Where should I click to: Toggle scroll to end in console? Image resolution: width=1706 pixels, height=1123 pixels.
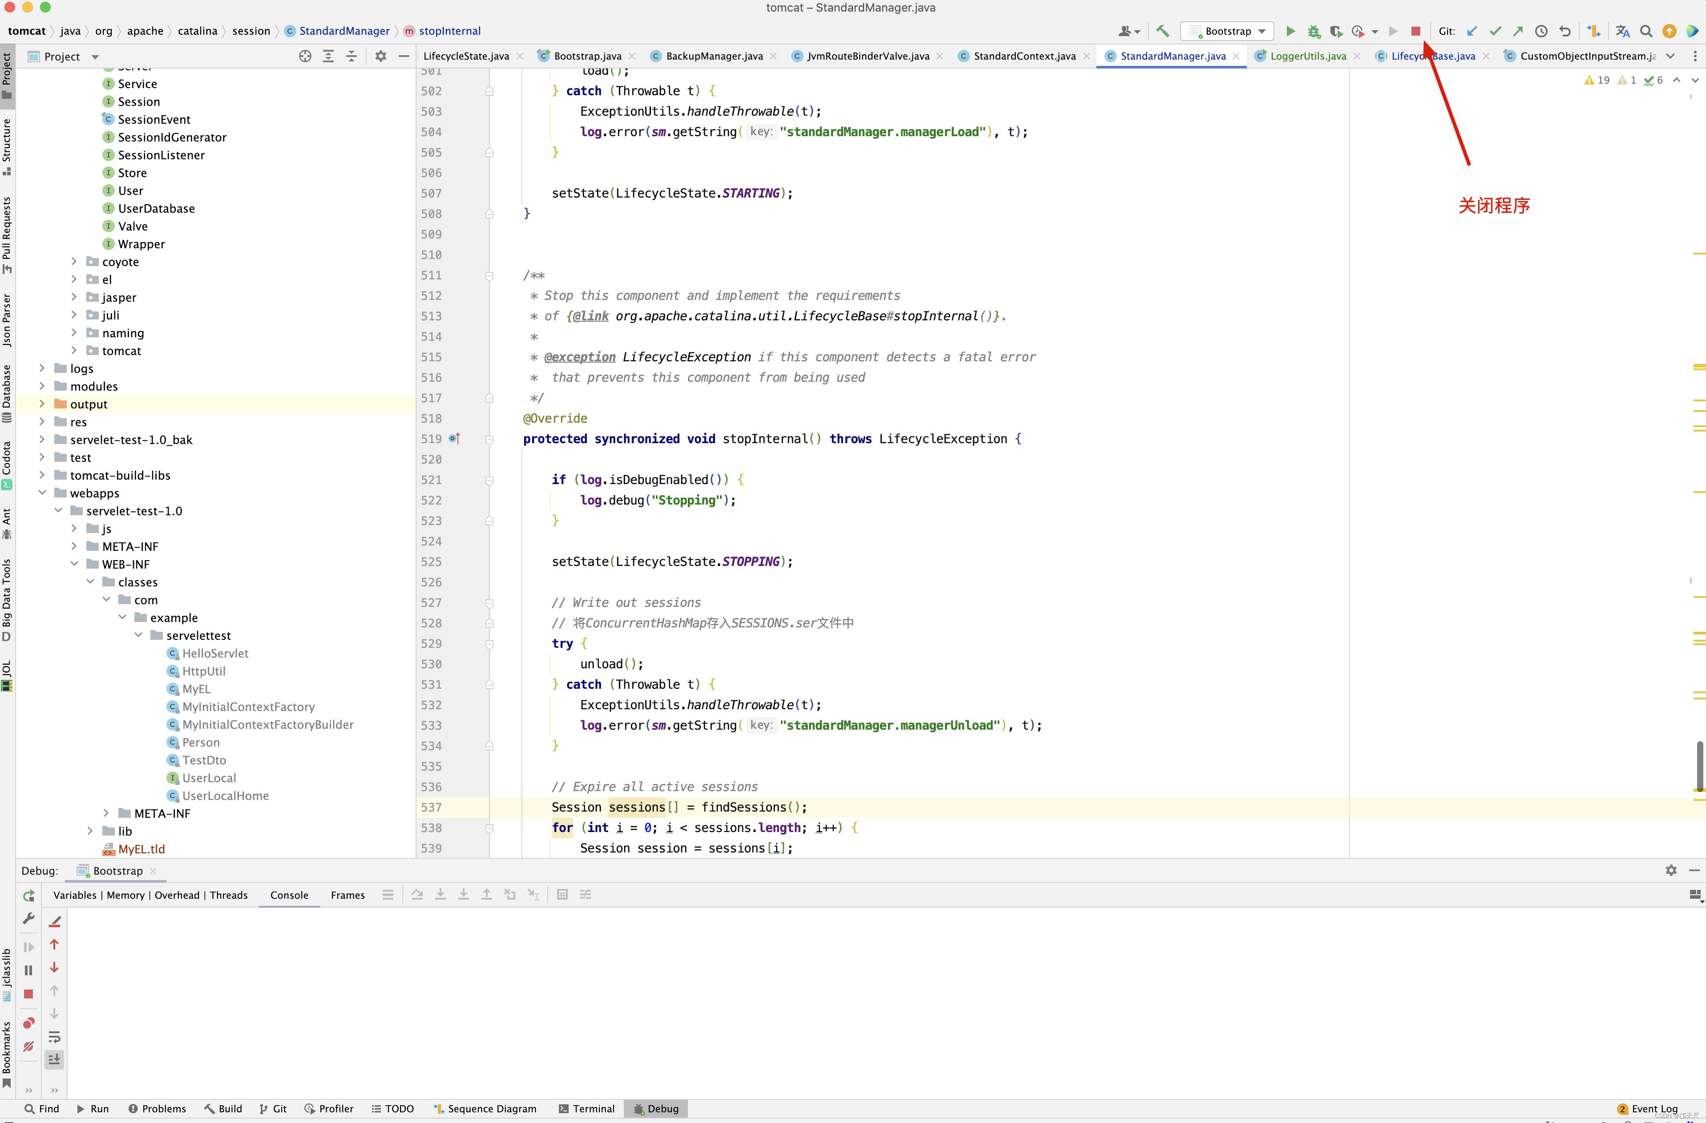54,1059
